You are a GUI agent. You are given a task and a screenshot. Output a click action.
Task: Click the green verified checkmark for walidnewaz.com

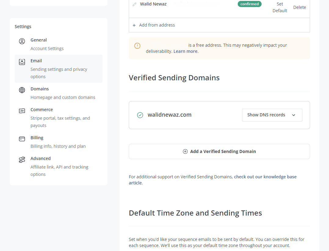pos(140,115)
